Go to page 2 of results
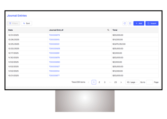This screenshot has width=167, height=119. coord(99,82)
